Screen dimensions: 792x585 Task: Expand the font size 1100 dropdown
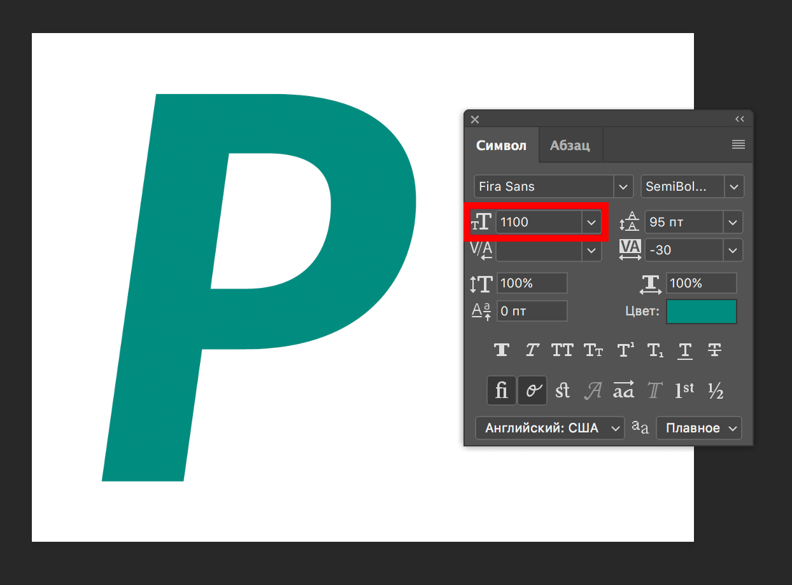point(591,222)
